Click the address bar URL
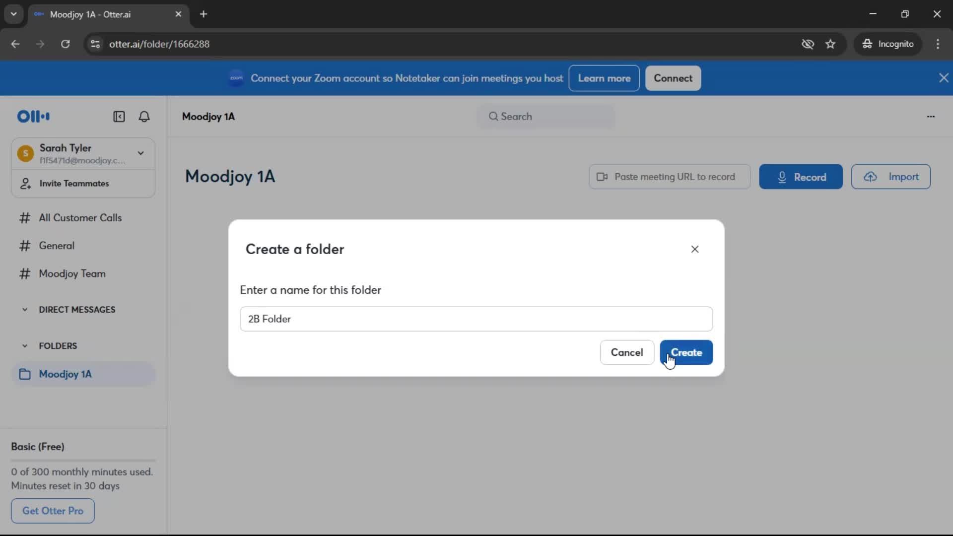Screen dimensions: 953x536 pos(159,44)
